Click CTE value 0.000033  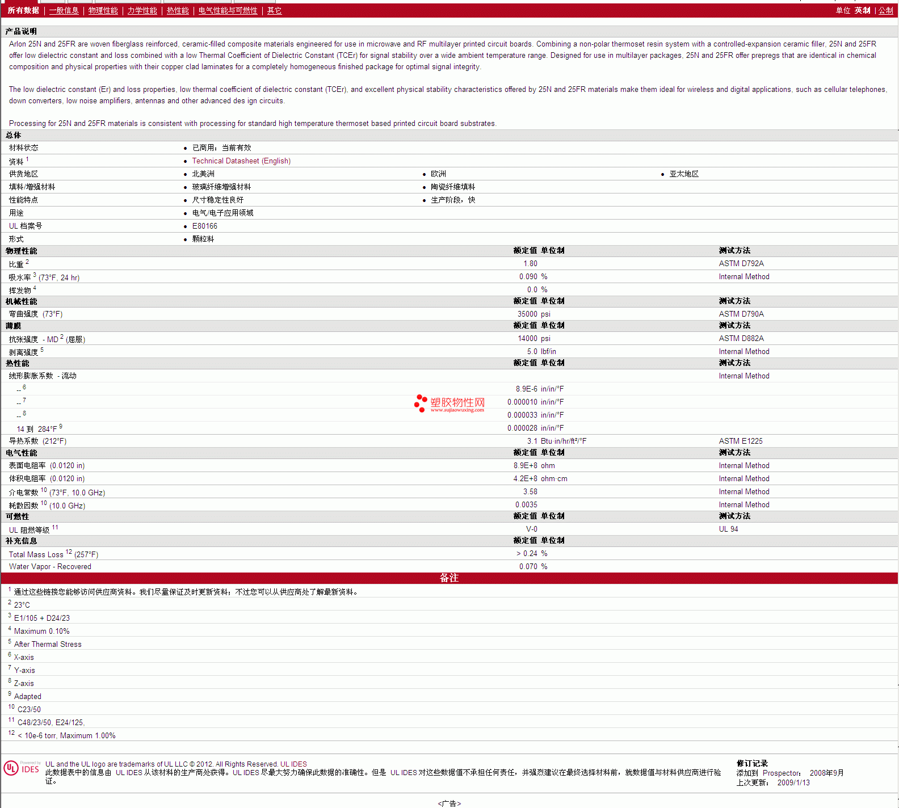tap(522, 415)
